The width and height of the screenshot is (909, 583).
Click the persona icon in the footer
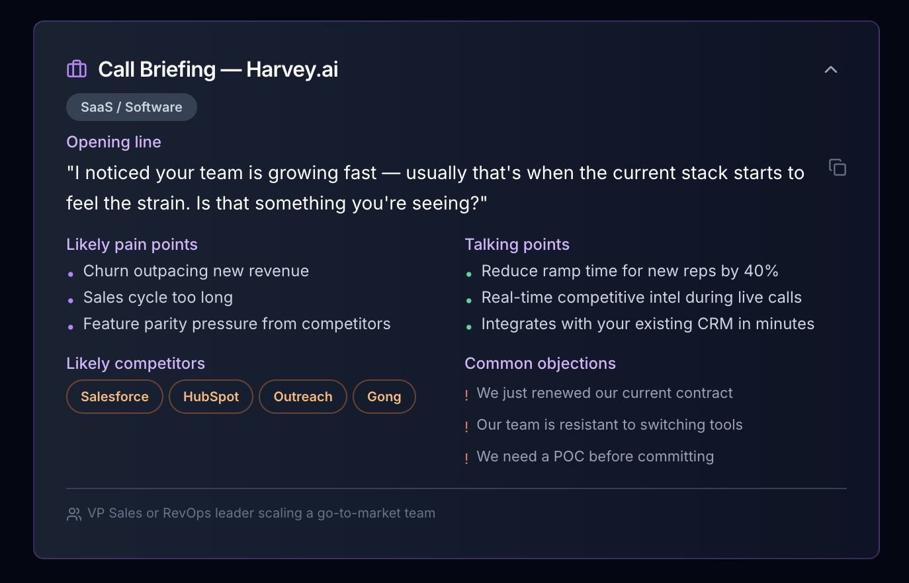pyautogui.click(x=74, y=514)
